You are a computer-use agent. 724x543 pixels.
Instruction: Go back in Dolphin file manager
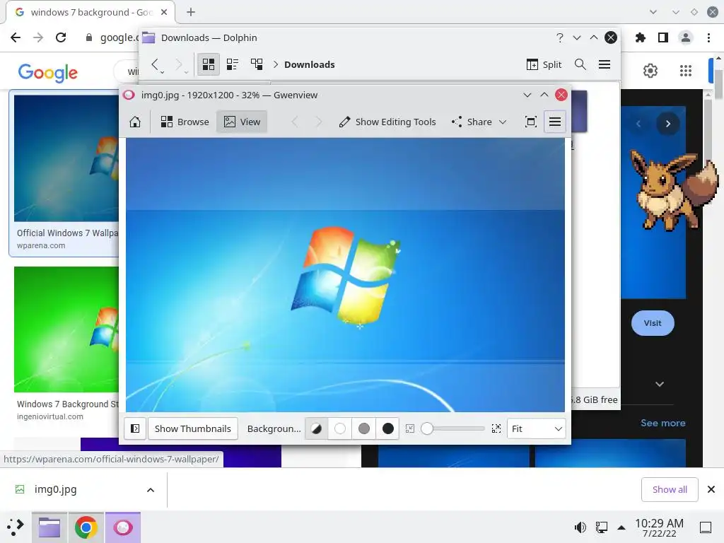155,64
